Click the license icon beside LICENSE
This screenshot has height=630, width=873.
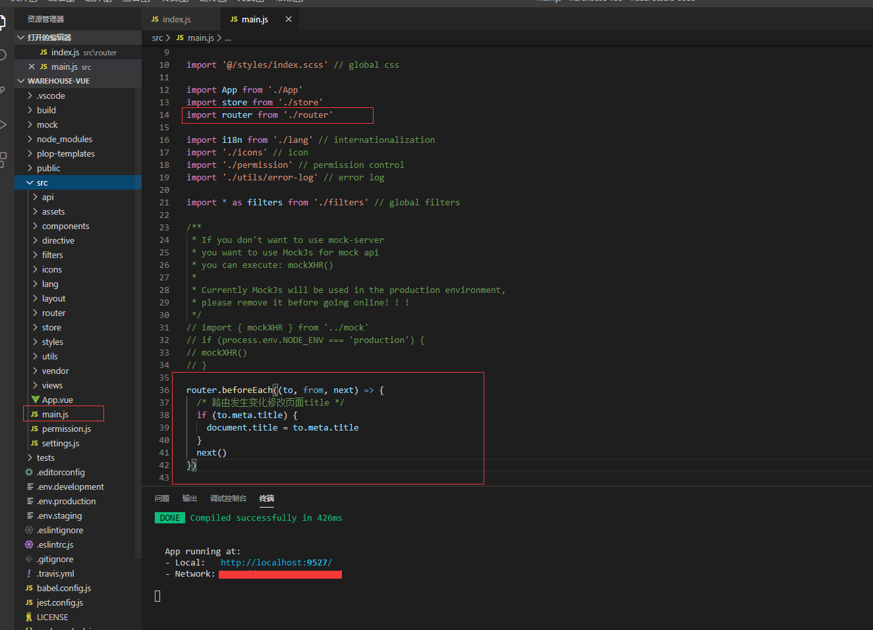click(29, 617)
